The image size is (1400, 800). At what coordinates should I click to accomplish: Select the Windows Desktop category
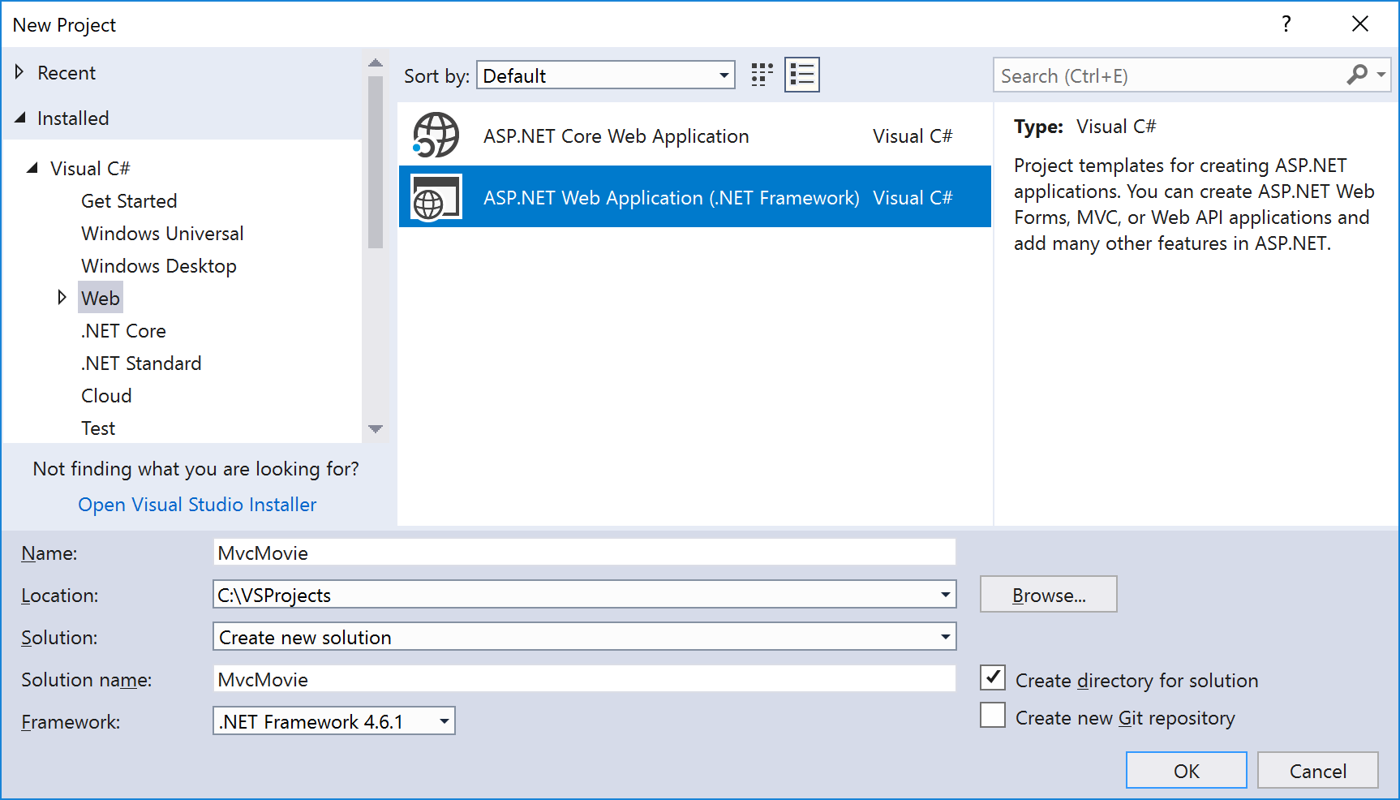(x=158, y=265)
